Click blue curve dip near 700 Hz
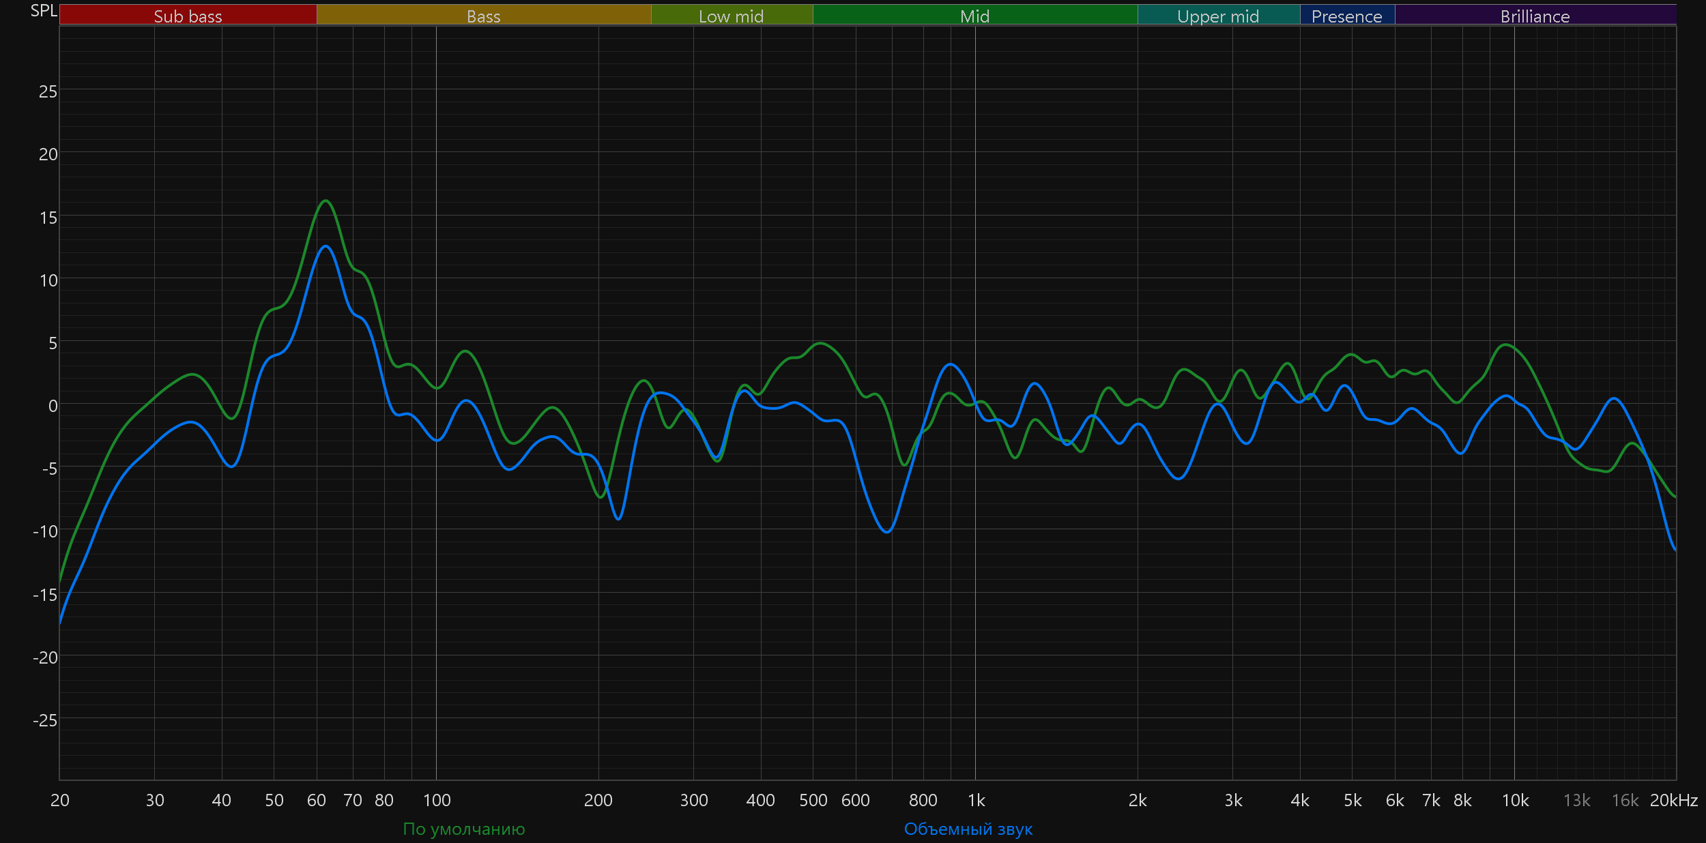This screenshot has height=843, width=1706. point(886,532)
